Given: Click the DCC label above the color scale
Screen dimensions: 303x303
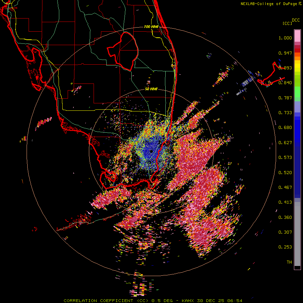Looking at the screenshot, I should pyautogui.click(x=296, y=20).
